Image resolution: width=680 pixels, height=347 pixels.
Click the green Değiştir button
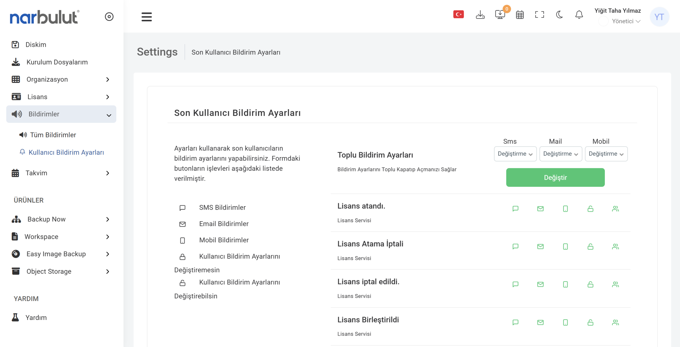(555, 177)
